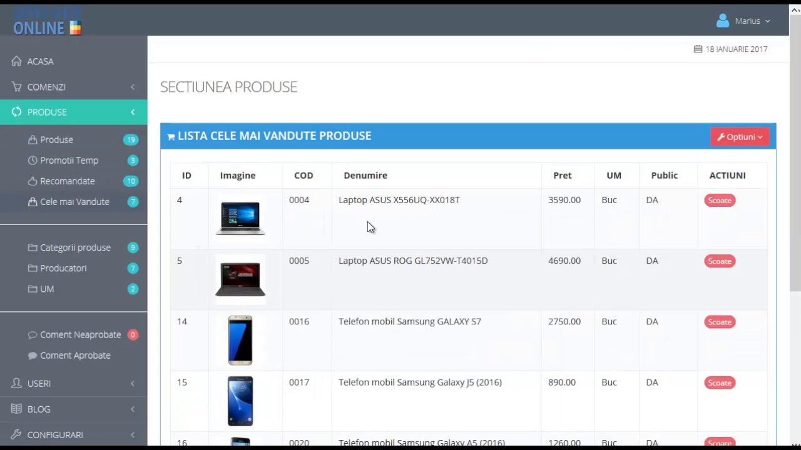Click the bag icon beside Cele mai Vandute
Image resolution: width=801 pixels, height=450 pixels.
click(33, 201)
